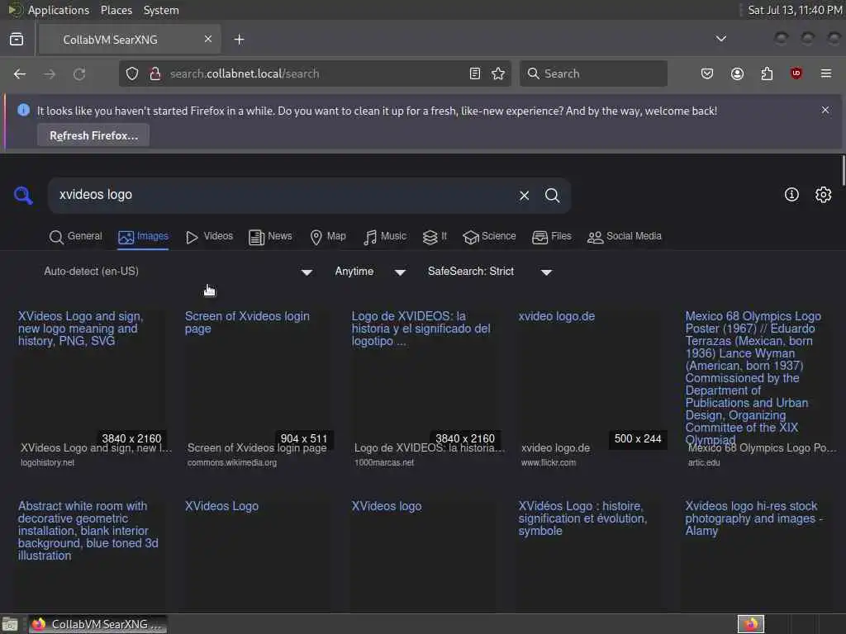Click the Refresh Firefox button

pos(93,135)
